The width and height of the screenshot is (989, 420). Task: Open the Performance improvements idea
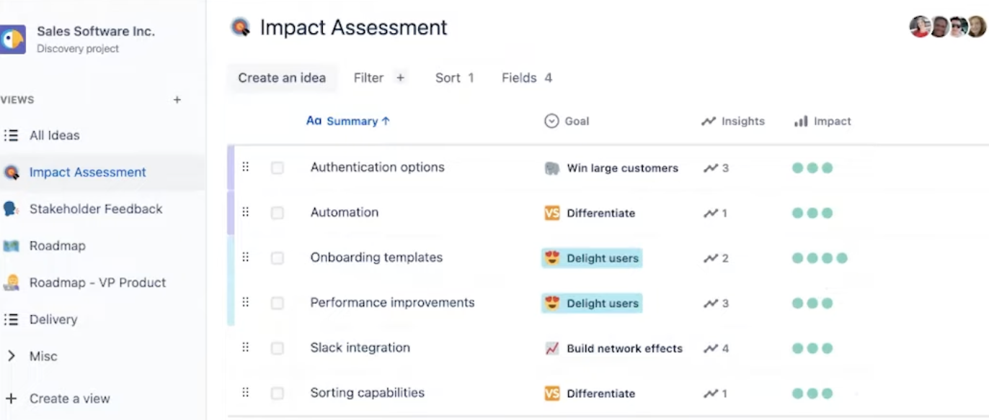(392, 303)
